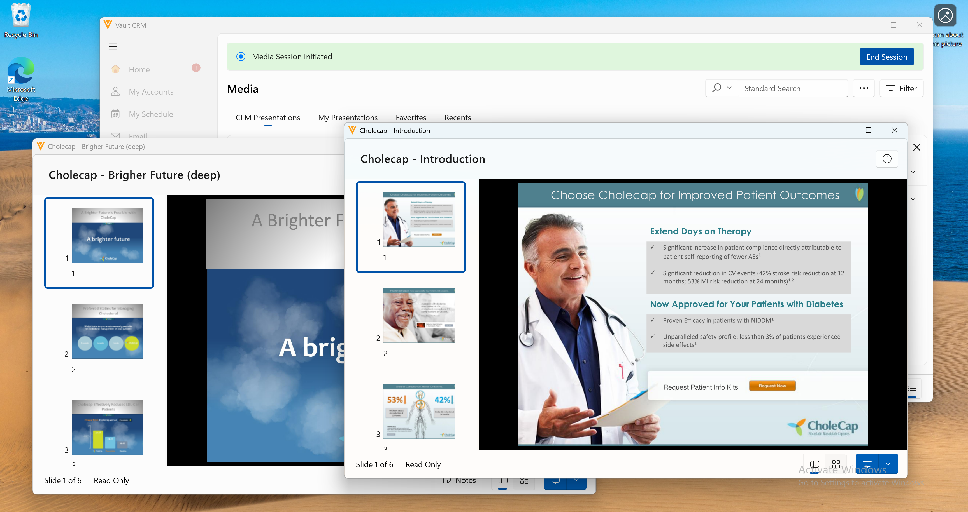Open the hamburger navigation menu
968x512 pixels.
[113, 46]
